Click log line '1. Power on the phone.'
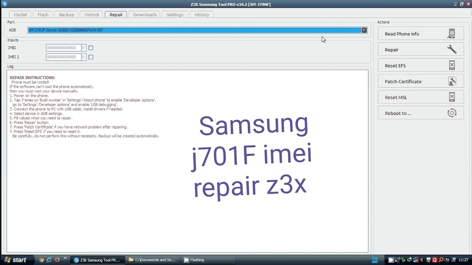This screenshot has height=265, width=472. click(29, 96)
